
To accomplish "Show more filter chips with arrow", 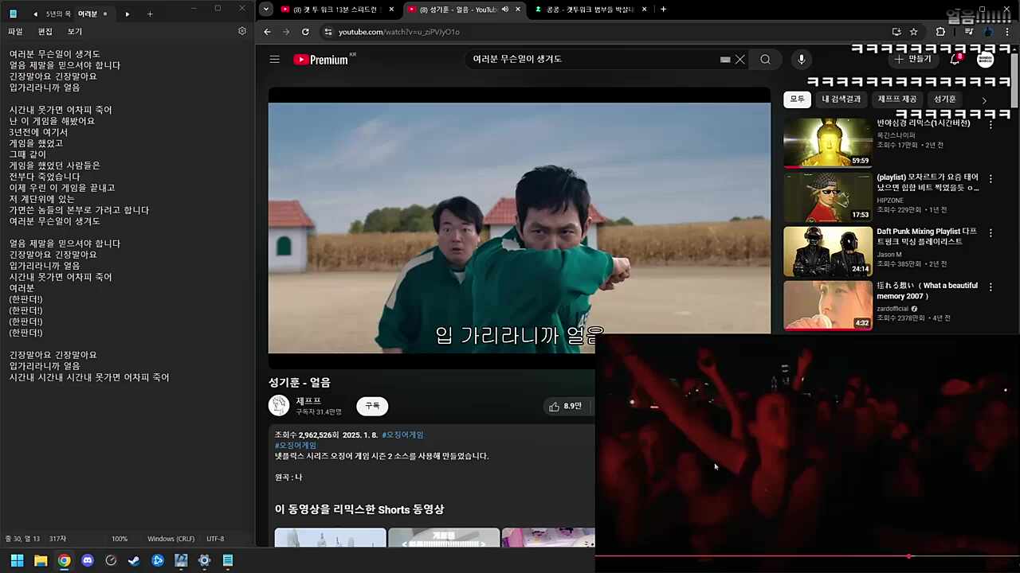I will pyautogui.click(x=984, y=100).
